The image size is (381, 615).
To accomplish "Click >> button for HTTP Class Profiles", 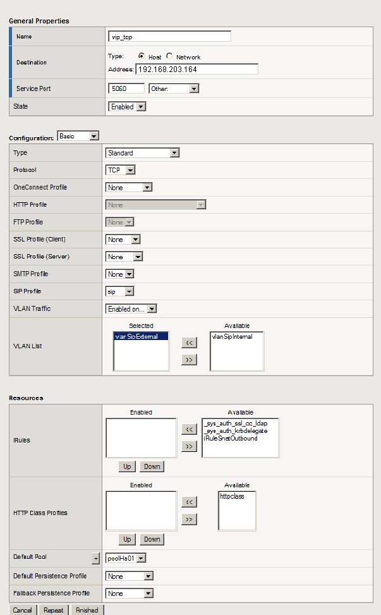I will [x=189, y=520].
